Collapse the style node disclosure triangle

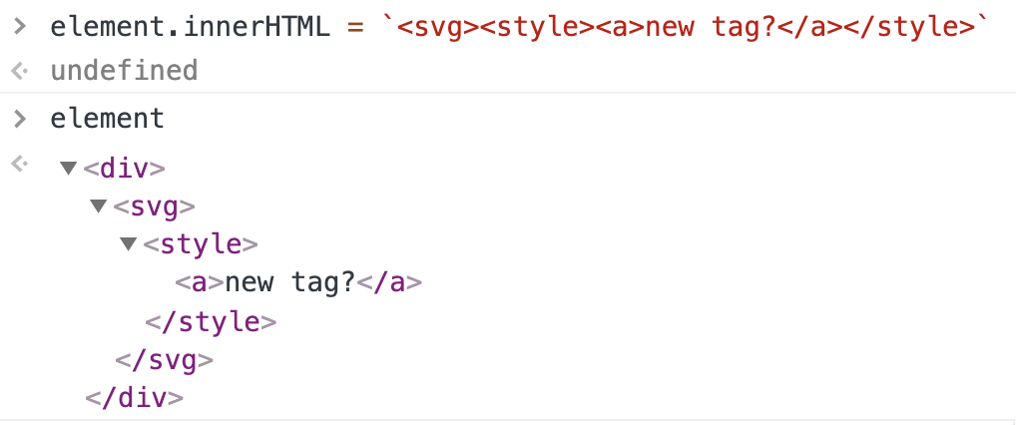[128, 244]
